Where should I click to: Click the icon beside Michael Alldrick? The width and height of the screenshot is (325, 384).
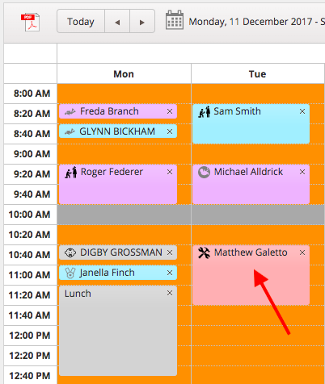tap(204, 172)
